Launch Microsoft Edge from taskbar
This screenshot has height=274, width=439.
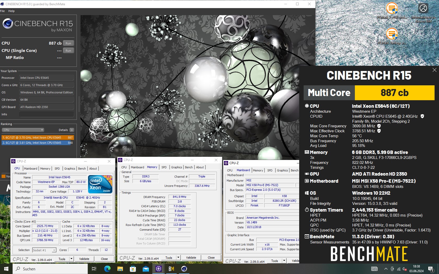coord(107,269)
